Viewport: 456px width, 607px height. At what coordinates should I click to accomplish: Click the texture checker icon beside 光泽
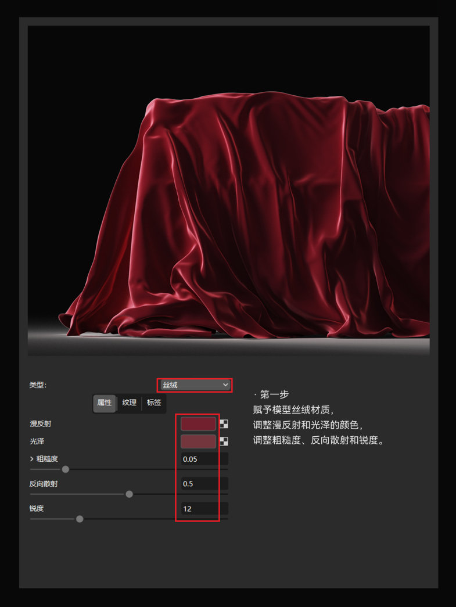coord(224,441)
